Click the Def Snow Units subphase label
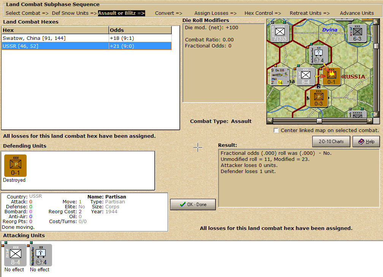The width and height of the screenshot is (383, 277). pyautogui.click(x=74, y=13)
